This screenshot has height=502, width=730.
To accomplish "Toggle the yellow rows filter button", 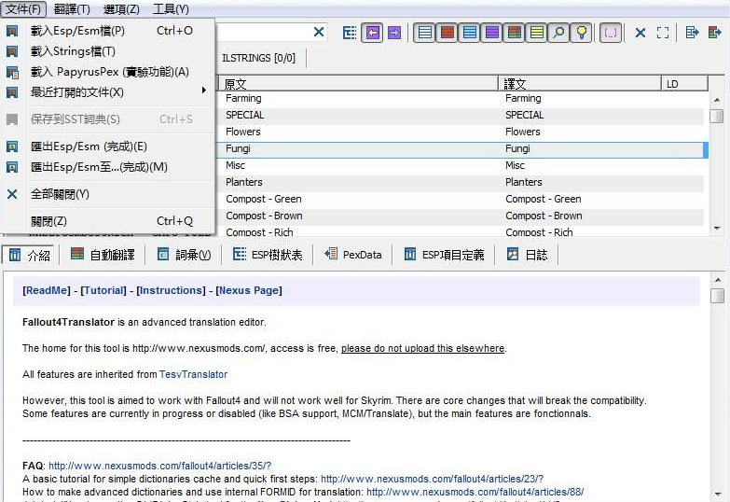I will [x=537, y=33].
